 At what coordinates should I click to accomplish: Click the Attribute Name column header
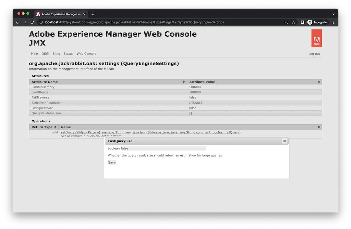108,82
